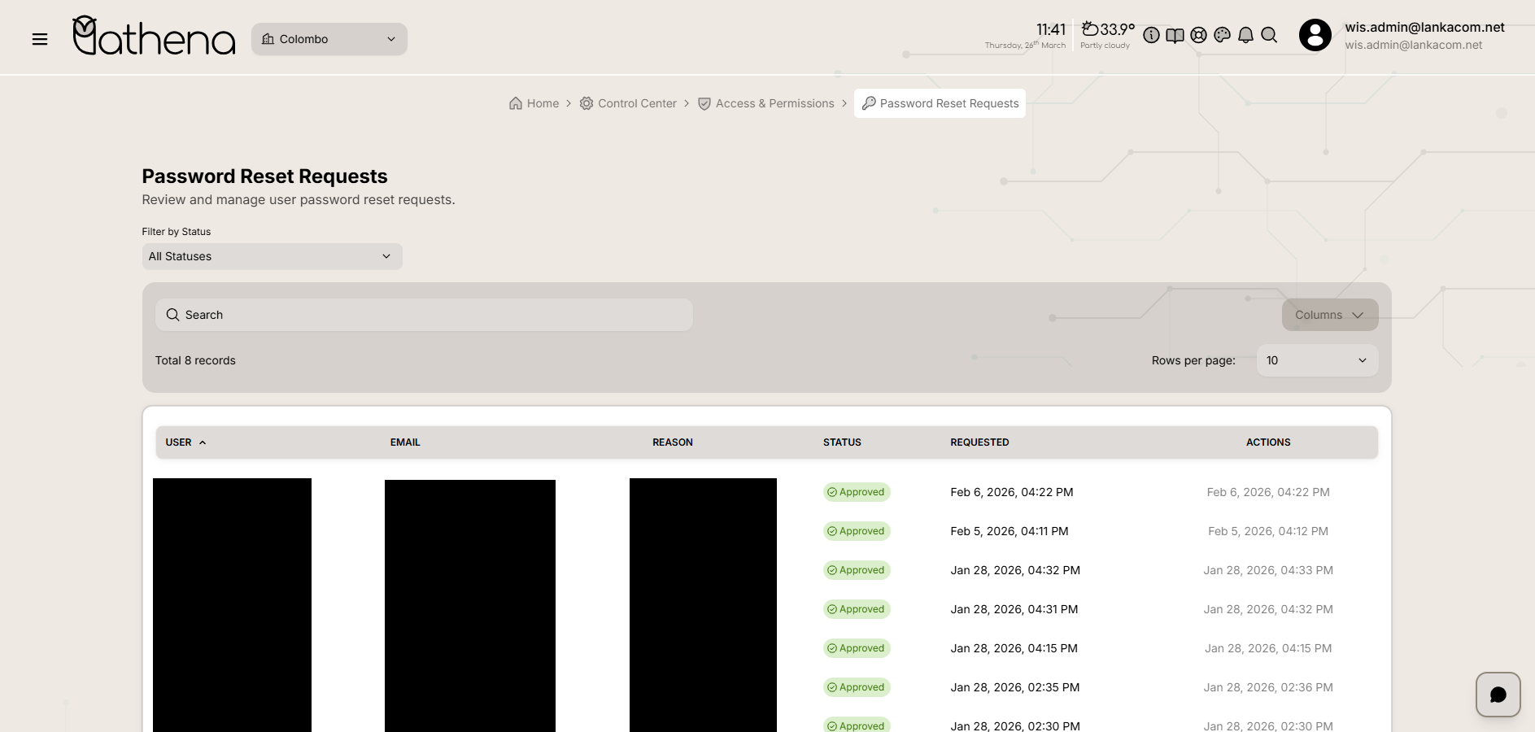The width and height of the screenshot is (1535, 732).
Task: Open notifications bell icon
Action: tap(1245, 35)
